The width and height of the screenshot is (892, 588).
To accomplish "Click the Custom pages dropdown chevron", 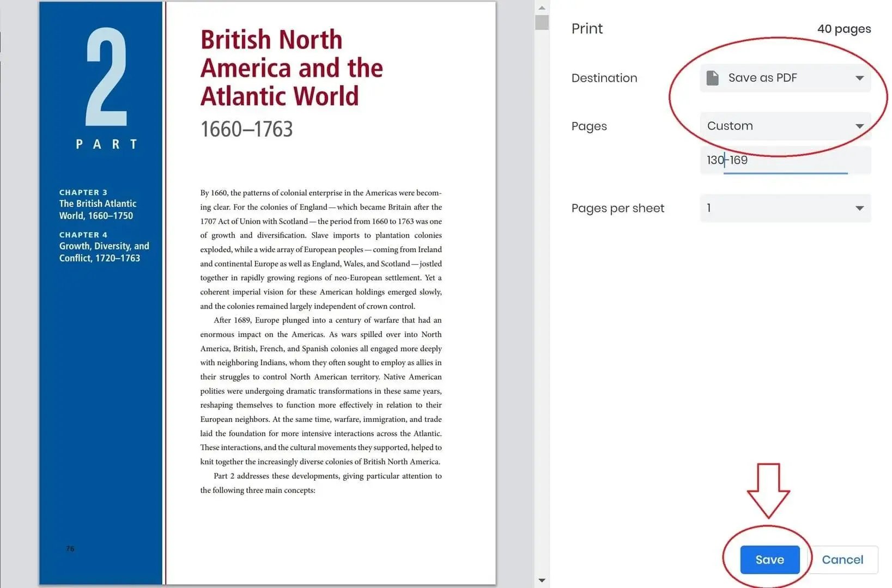I will point(860,126).
